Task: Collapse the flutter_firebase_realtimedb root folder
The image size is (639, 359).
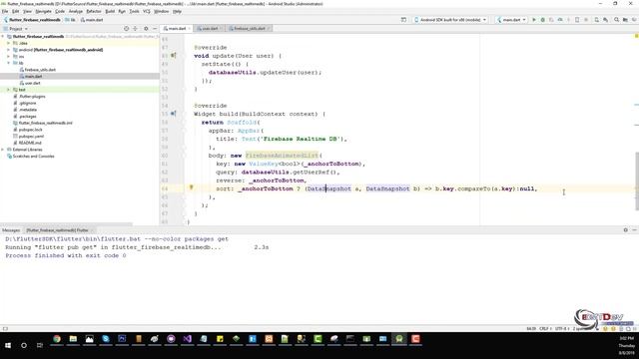Action: [x=3, y=36]
